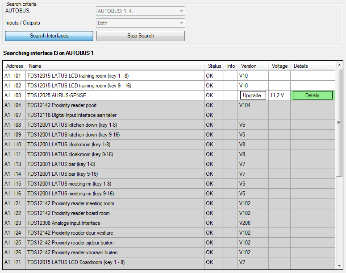
Task: Click the Search Interfaces button
Action: pyautogui.click(x=49, y=36)
